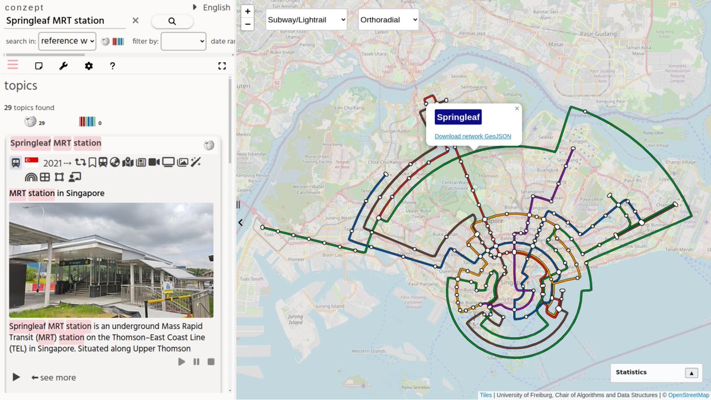Viewport: 711px width, 400px height.
Task: Clear the search field with X
Action: (135, 21)
